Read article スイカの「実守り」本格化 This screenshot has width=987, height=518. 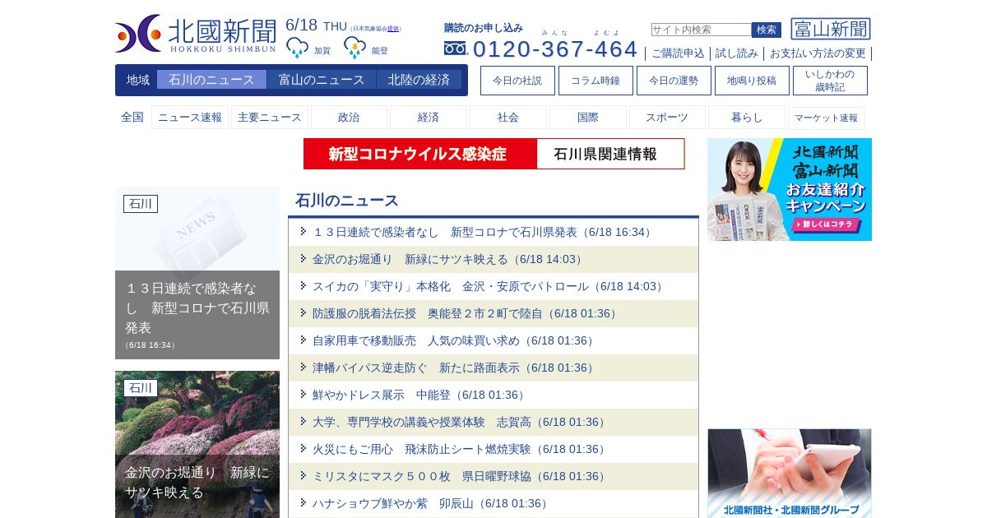[489, 287]
